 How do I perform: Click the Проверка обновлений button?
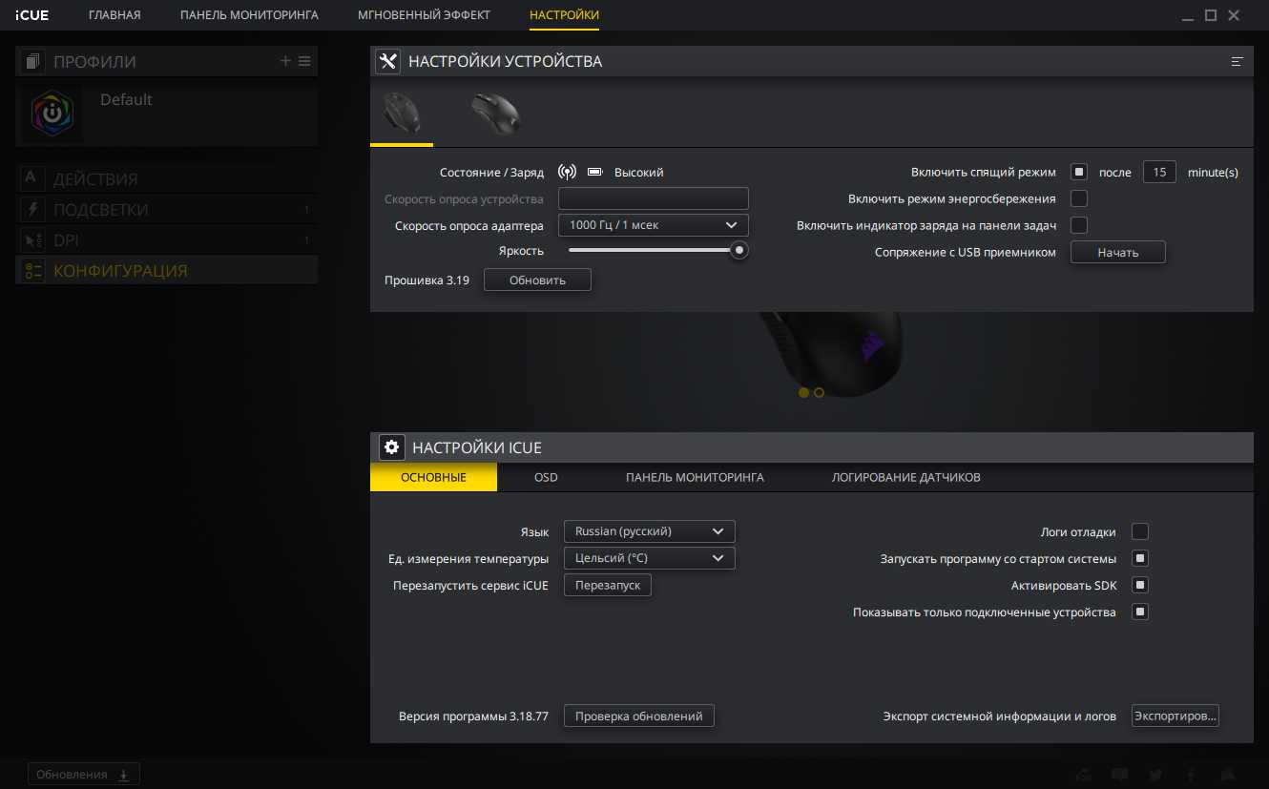coord(638,716)
